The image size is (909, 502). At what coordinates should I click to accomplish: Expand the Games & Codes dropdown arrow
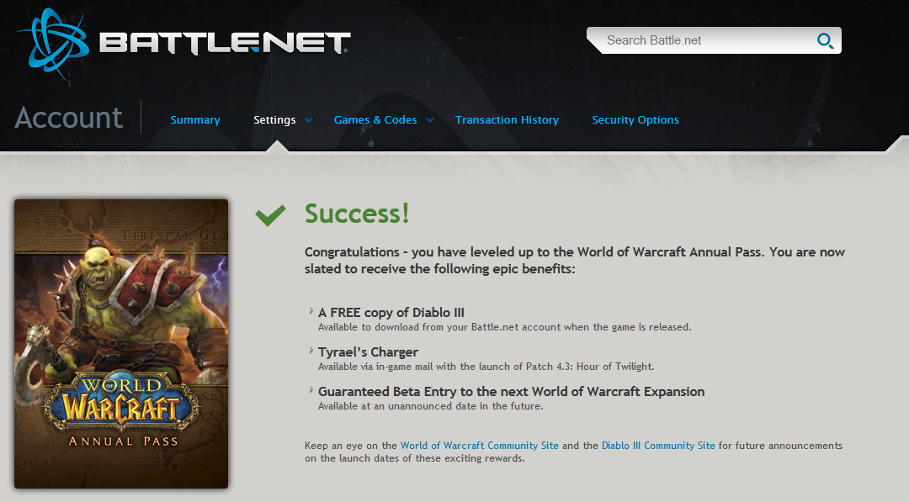click(430, 120)
